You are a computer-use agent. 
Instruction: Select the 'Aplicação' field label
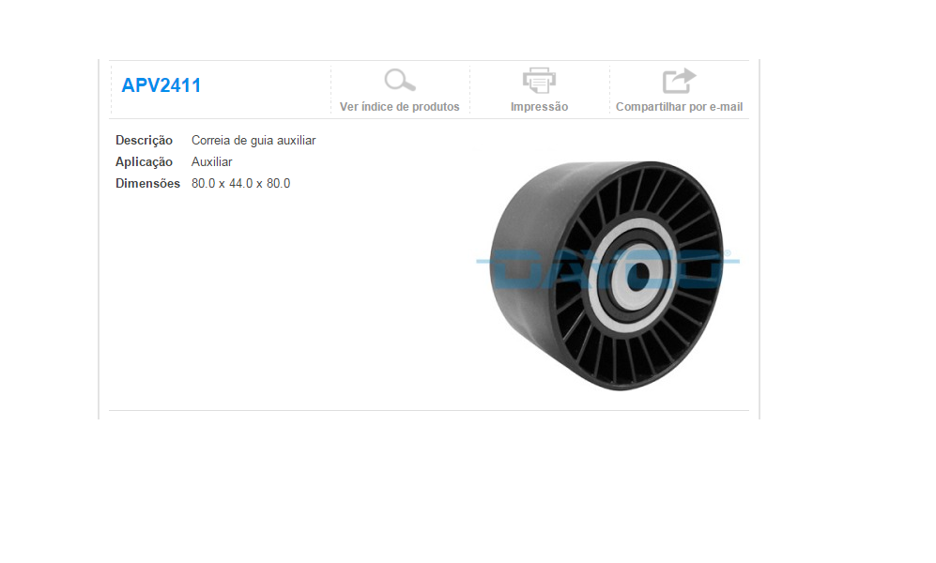point(144,161)
